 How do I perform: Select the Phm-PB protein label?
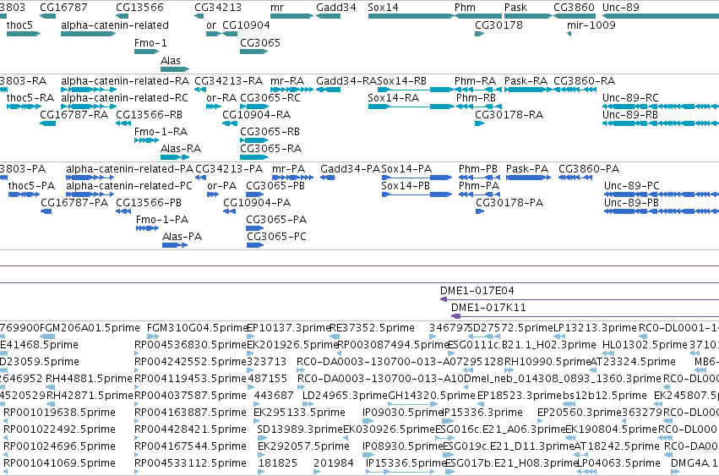478,169
